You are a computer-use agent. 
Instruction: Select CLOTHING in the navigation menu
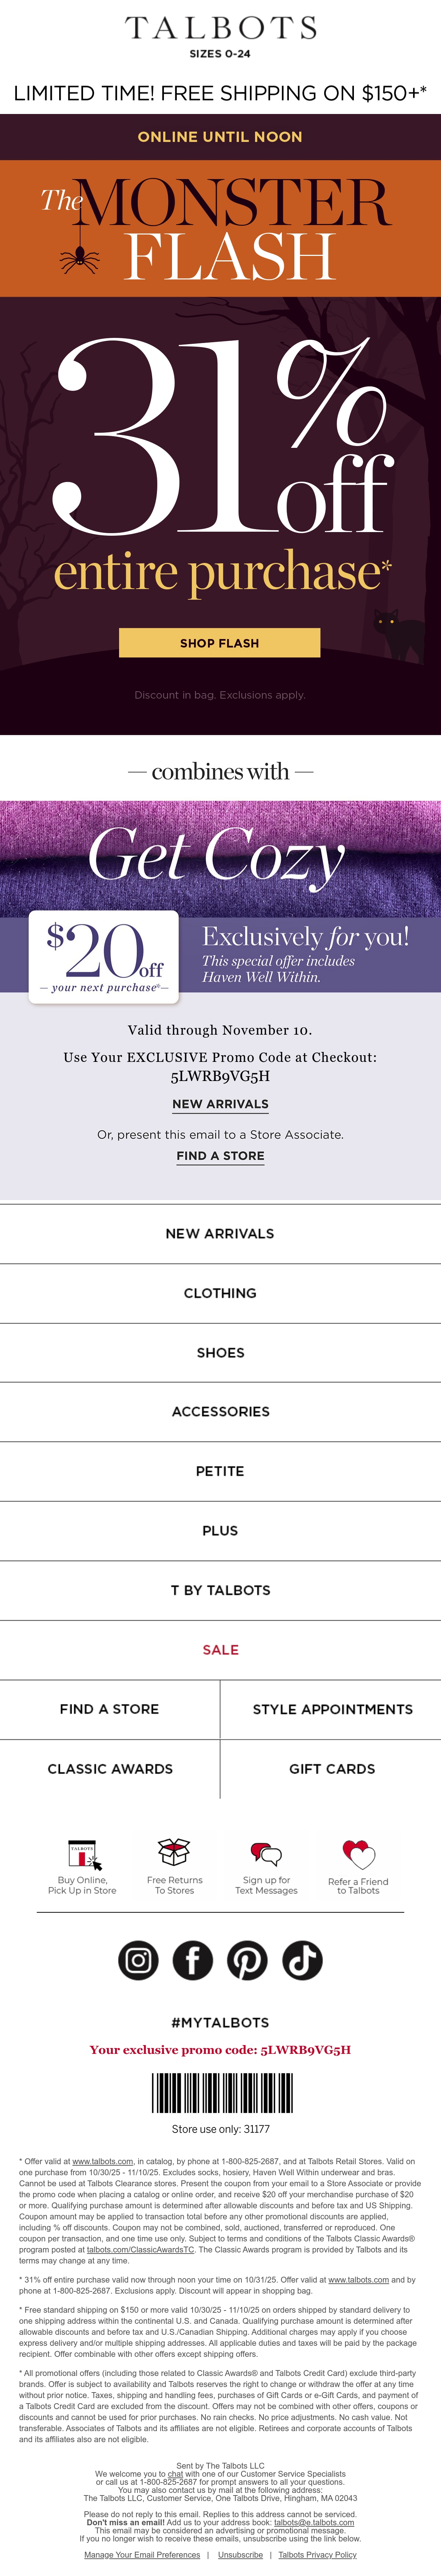[220, 1293]
